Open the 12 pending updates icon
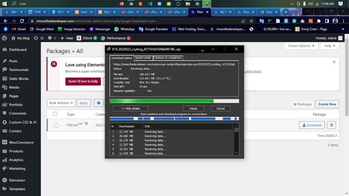Viewport: 349px width, 196px height. pyautogui.click(x=39, y=38)
